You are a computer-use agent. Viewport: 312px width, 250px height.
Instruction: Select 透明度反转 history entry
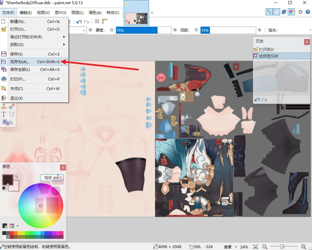click(x=282, y=56)
